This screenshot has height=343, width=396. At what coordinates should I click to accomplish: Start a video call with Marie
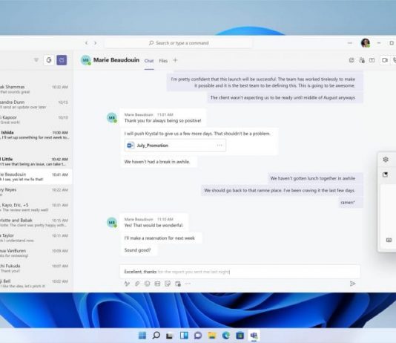(x=385, y=60)
